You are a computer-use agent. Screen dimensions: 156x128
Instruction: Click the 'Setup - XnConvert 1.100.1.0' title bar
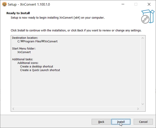pos(29,4)
